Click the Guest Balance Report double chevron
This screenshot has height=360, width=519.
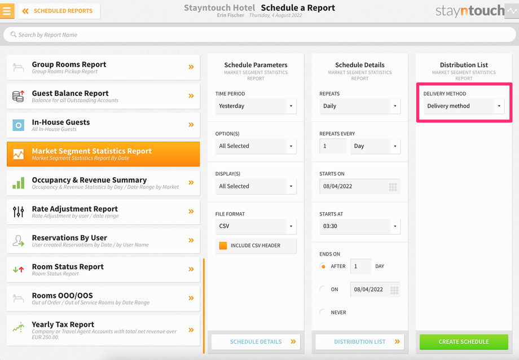[x=191, y=96]
